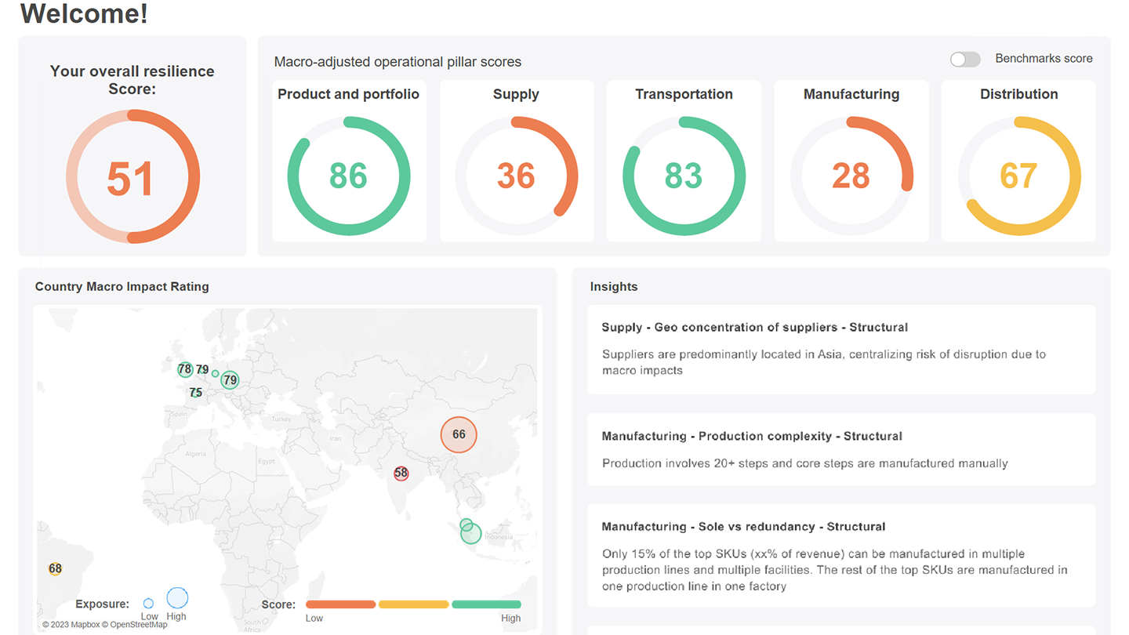Select the Product and portfolio gauge
Viewport: 1129px width, 635px height.
point(348,176)
